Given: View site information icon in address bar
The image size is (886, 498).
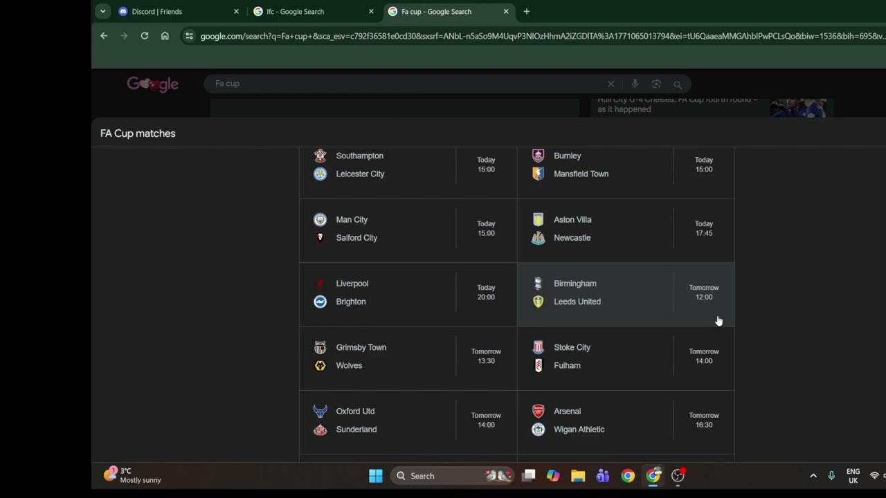Looking at the screenshot, I should (189, 36).
